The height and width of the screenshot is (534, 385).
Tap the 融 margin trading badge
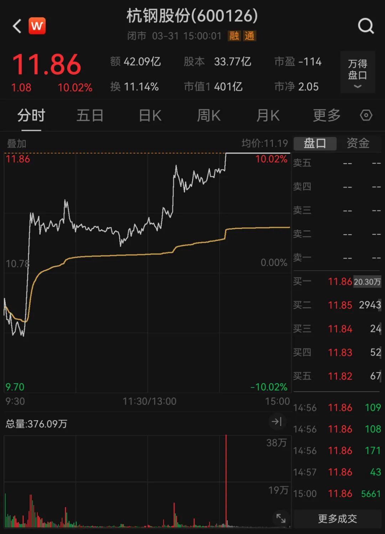pyautogui.click(x=235, y=36)
